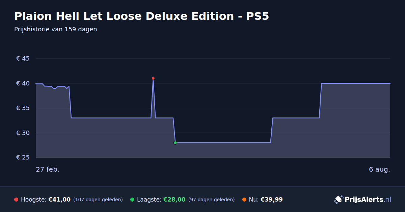Click the red Hoogste legend dot
The image size is (405, 212).
[x=16, y=200]
